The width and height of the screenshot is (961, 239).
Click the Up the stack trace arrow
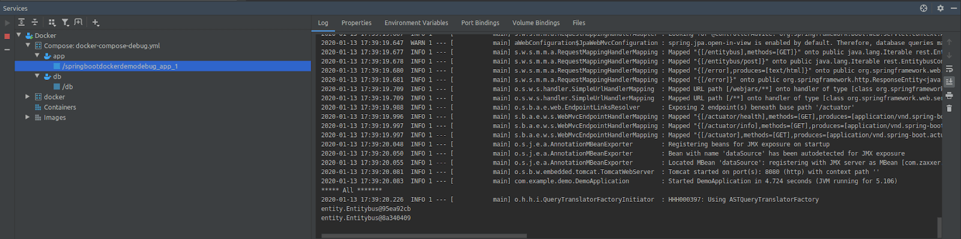pyautogui.click(x=949, y=42)
